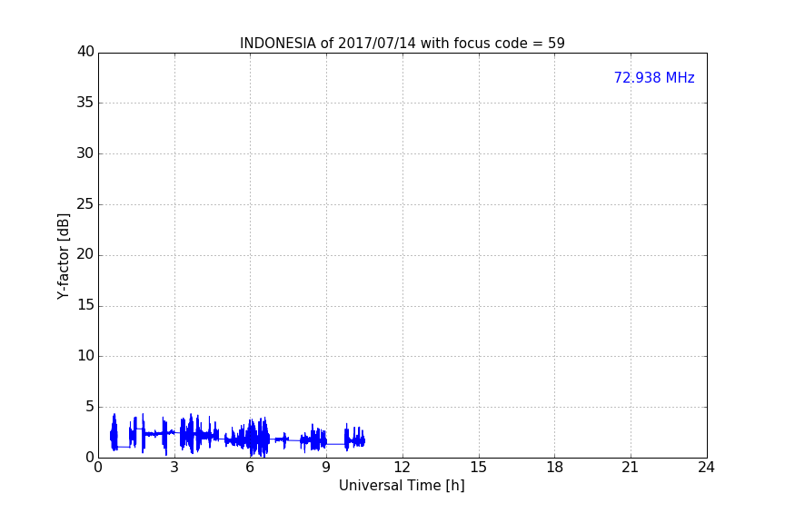785x523 pixels.
Task: Click the y-axis tick label '35'
Action: click(85, 103)
